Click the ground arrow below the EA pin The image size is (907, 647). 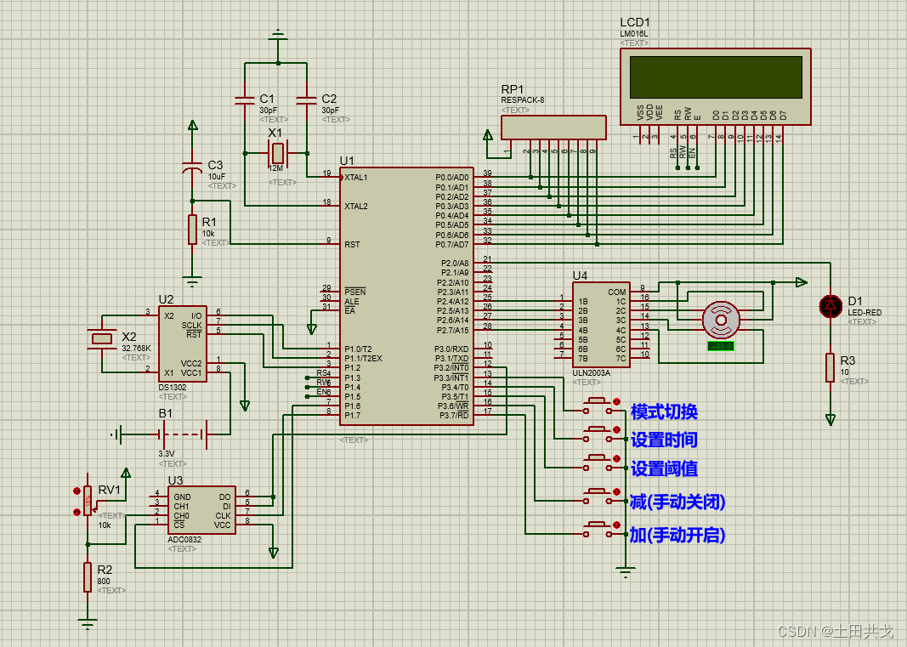311,329
